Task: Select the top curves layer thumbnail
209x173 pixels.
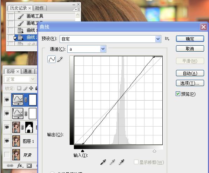Action: [18, 100]
